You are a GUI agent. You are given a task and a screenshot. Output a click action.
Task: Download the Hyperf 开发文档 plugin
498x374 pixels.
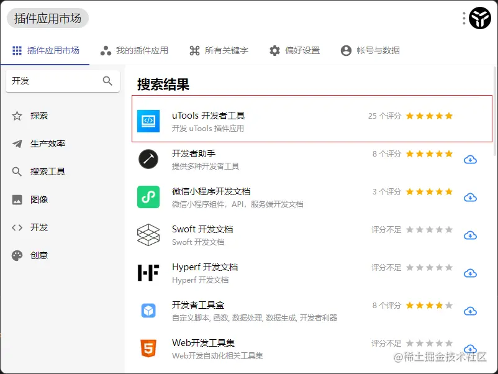click(471, 273)
